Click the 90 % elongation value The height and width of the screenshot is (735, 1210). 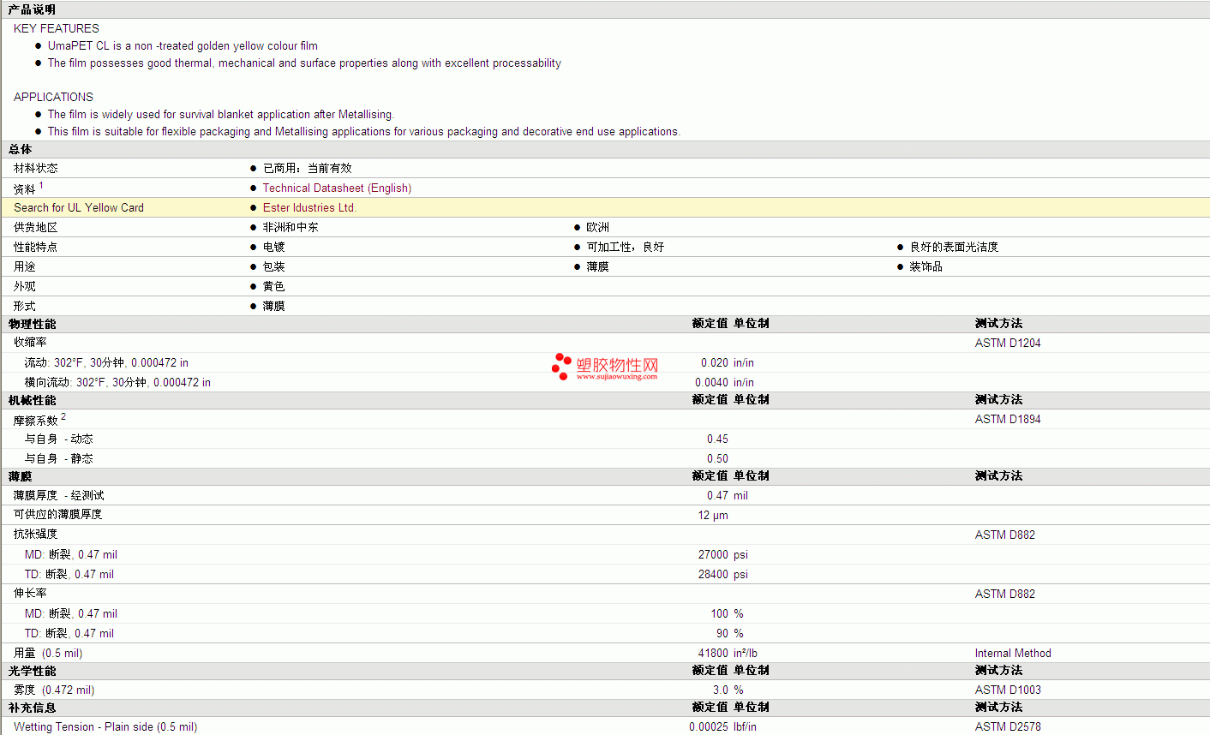point(730,633)
